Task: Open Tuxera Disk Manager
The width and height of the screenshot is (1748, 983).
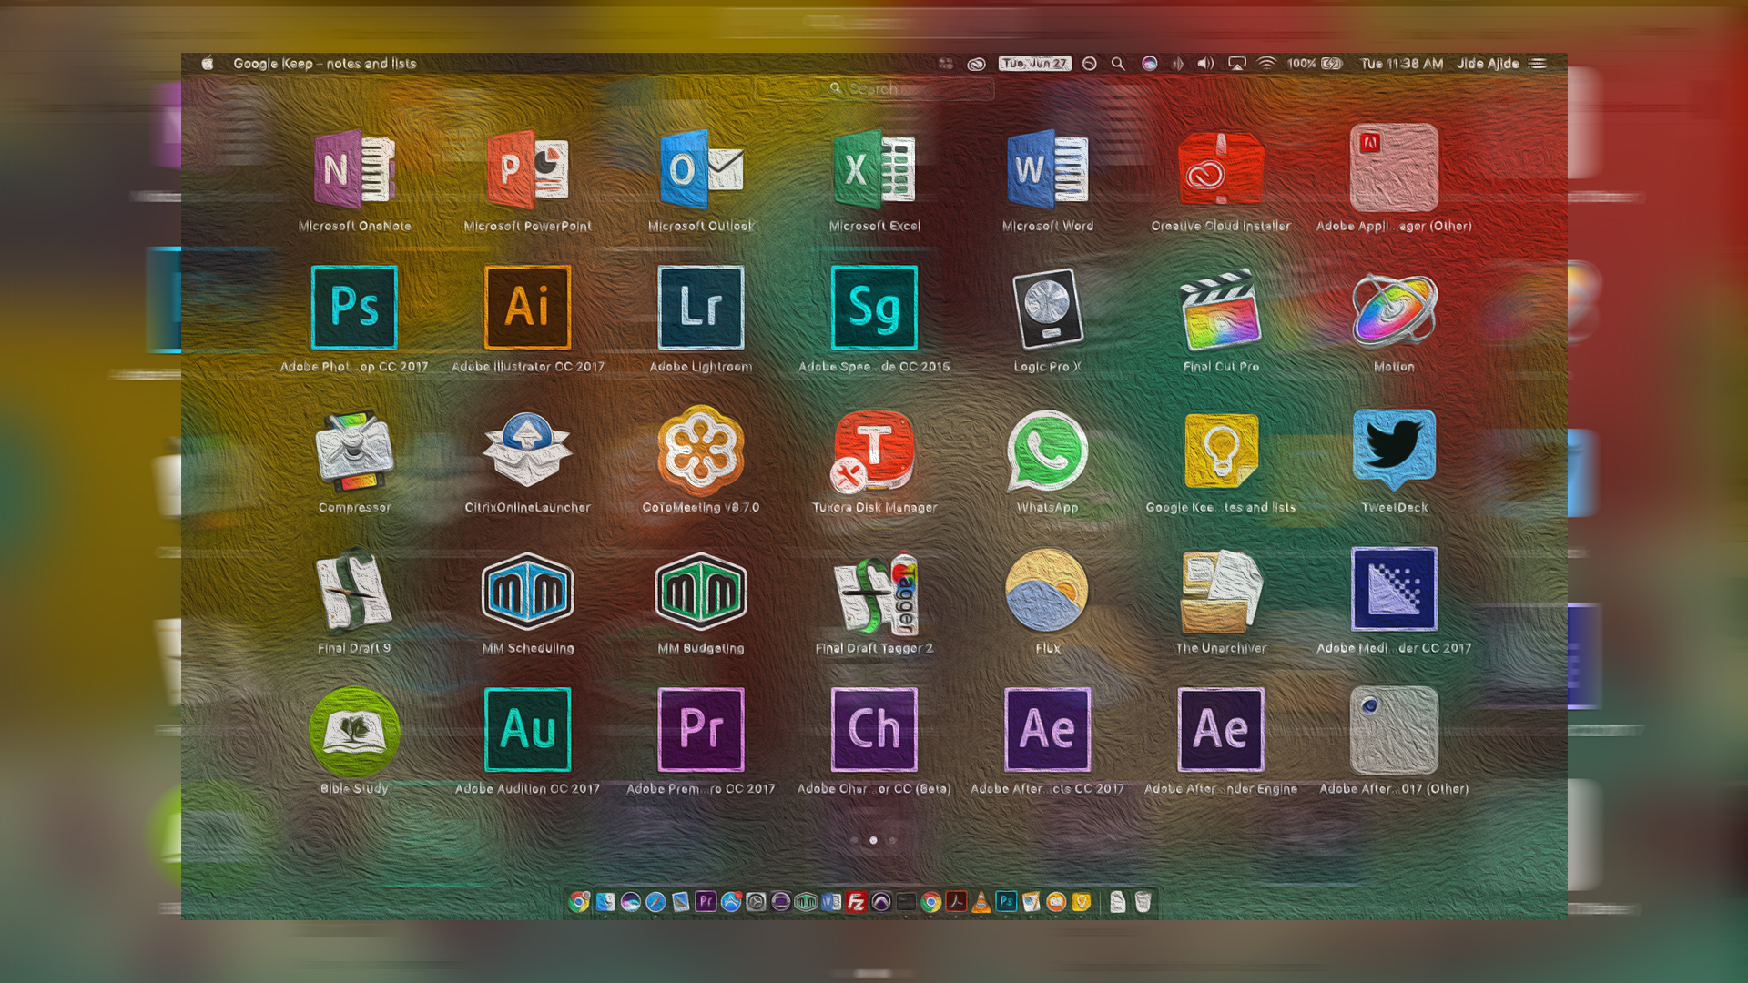Action: [x=874, y=451]
